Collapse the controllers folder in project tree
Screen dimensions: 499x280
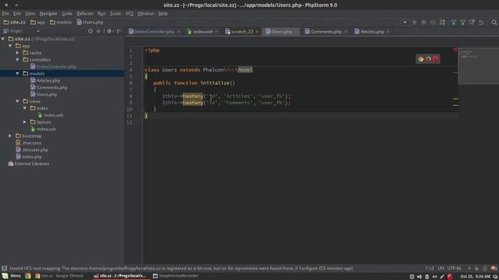coord(17,60)
